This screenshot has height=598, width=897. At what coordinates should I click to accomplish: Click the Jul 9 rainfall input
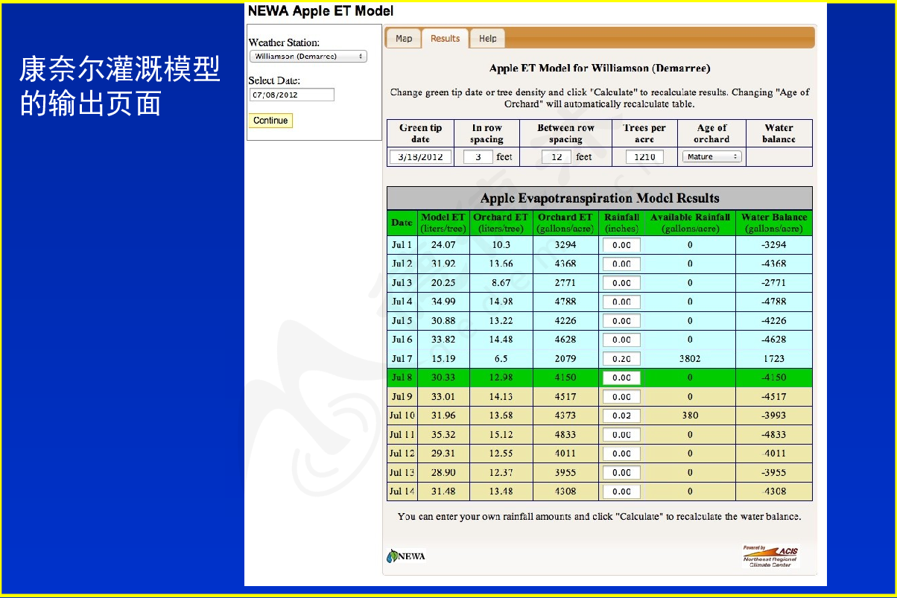(x=621, y=397)
